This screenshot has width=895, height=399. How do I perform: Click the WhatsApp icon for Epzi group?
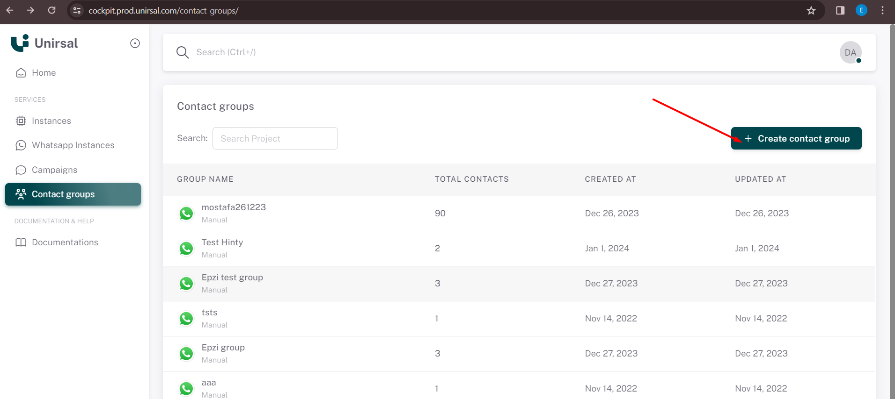186,354
